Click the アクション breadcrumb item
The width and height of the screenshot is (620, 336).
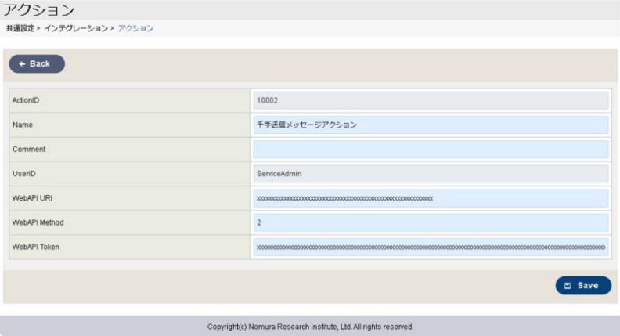tap(135, 28)
